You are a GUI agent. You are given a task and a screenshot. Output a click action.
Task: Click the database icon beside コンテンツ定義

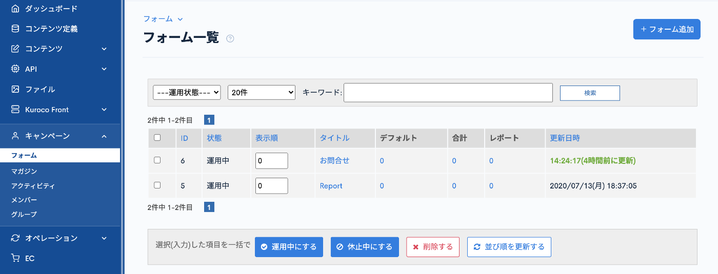15,29
